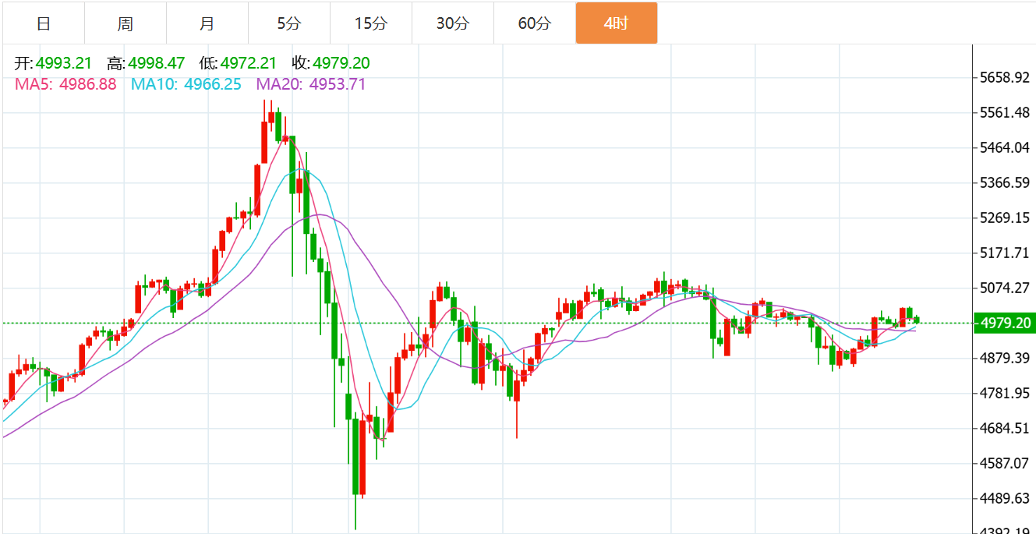Select the 15分 interval tab
Viewport: 1036px width, 534px height.
(370, 23)
